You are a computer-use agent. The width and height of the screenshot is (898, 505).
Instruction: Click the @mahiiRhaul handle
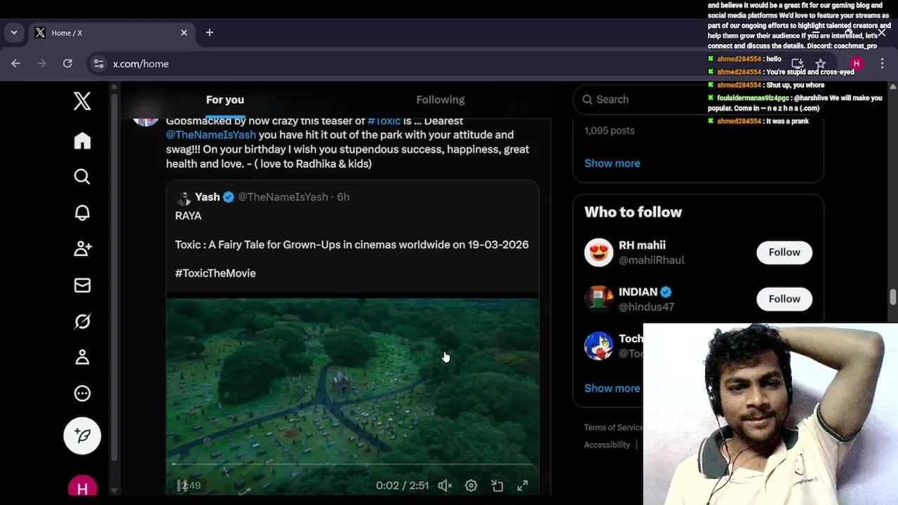pyautogui.click(x=651, y=260)
